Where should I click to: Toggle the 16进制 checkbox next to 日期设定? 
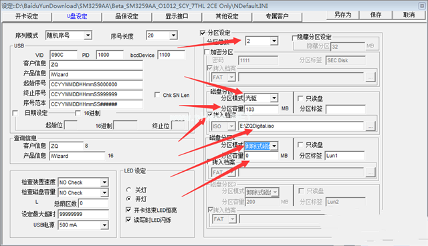tap(78, 113)
